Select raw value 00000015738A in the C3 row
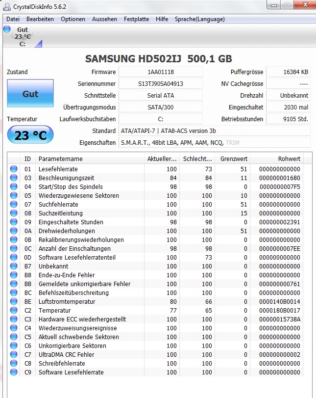The height and width of the screenshot is (398, 316). (280, 319)
